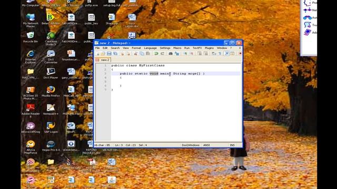The width and height of the screenshot is (337, 189).
Task: Click the word 'MyFirstClass' in line 1
Action: [x=152, y=65]
